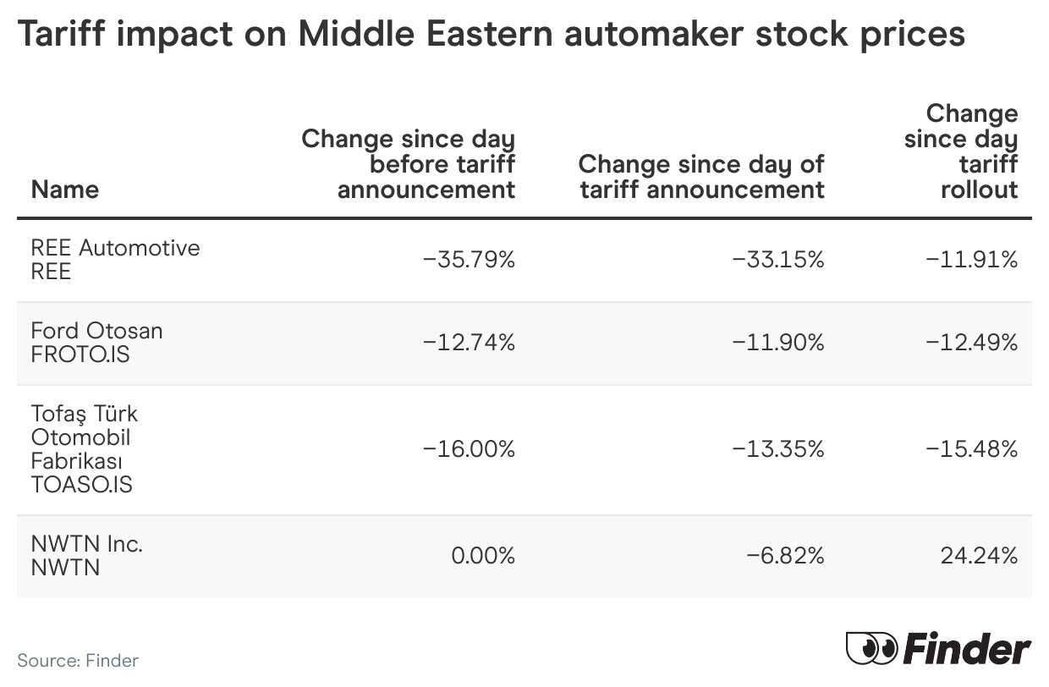The height and width of the screenshot is (687, 1049).
Task: Click Change since day of tariff announcement header
Action: [x=701, y=176]
